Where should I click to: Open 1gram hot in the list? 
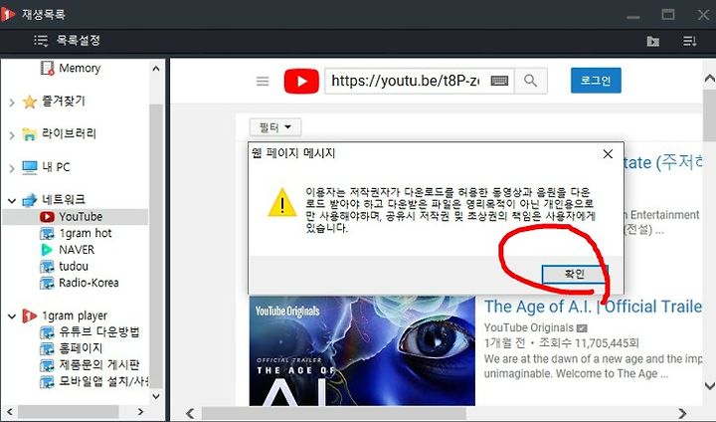point(86,233)
